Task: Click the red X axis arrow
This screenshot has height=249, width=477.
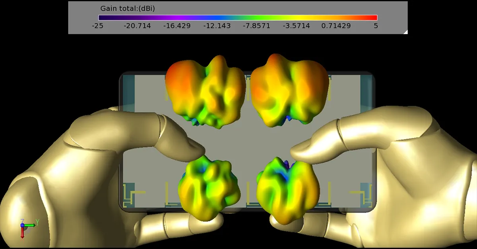Action: pos(23,234)
